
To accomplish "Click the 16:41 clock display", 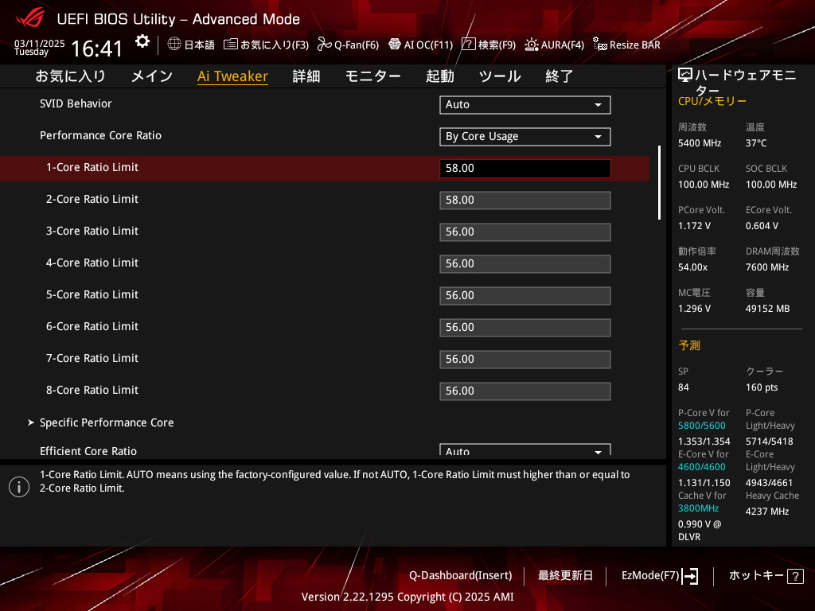I will click(96, 49).
